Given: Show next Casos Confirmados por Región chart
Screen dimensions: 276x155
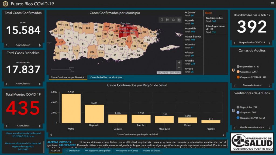Looking at the screenshot, I should point(223,135).
